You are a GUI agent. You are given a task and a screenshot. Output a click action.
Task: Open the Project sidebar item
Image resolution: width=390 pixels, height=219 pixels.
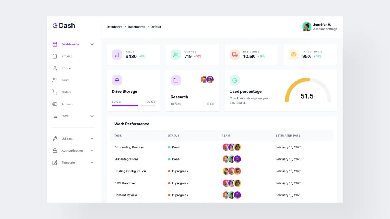67,56
